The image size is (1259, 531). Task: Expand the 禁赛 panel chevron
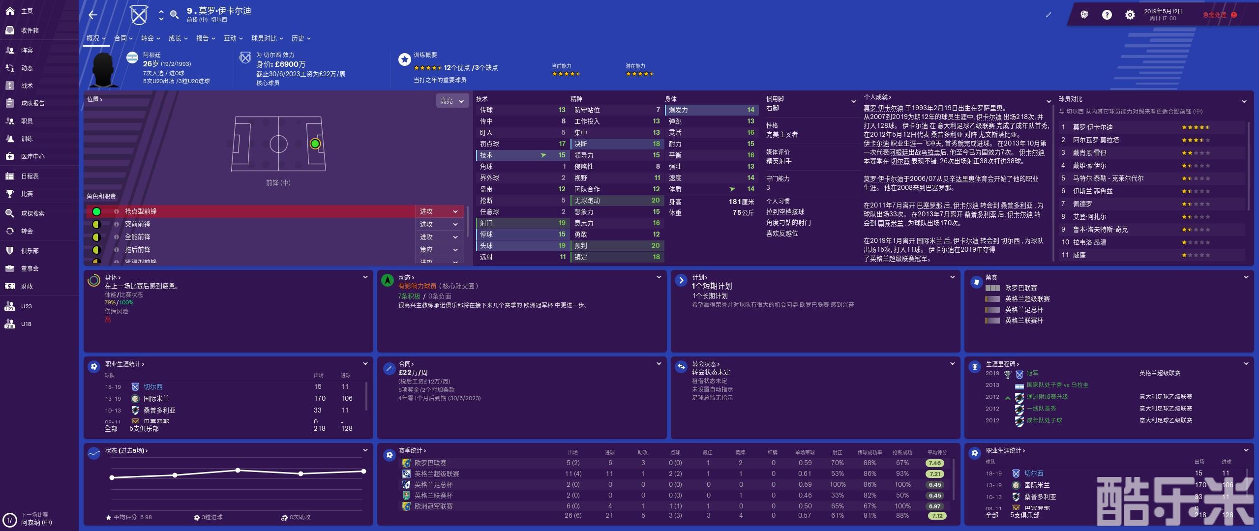click(1246, 277)
